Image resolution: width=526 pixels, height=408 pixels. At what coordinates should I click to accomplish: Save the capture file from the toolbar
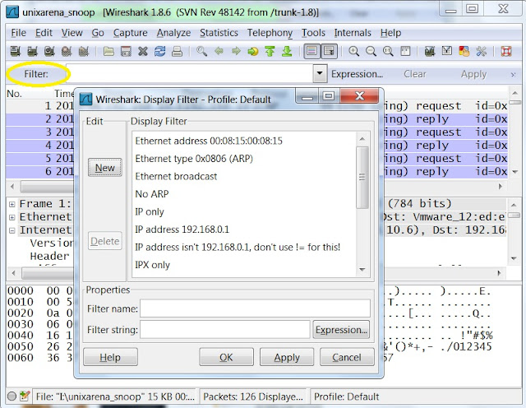pos(126,51)
